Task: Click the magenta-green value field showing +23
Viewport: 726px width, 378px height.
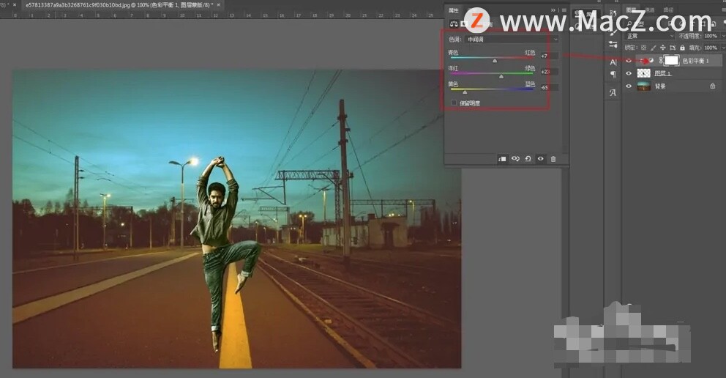Action: pyautogui.click(x=549, y=72)
